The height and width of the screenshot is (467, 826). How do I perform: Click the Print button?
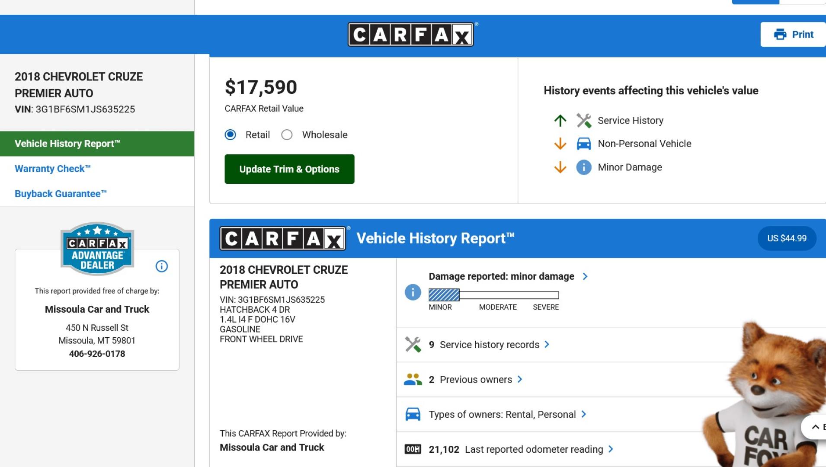[793, 34]
